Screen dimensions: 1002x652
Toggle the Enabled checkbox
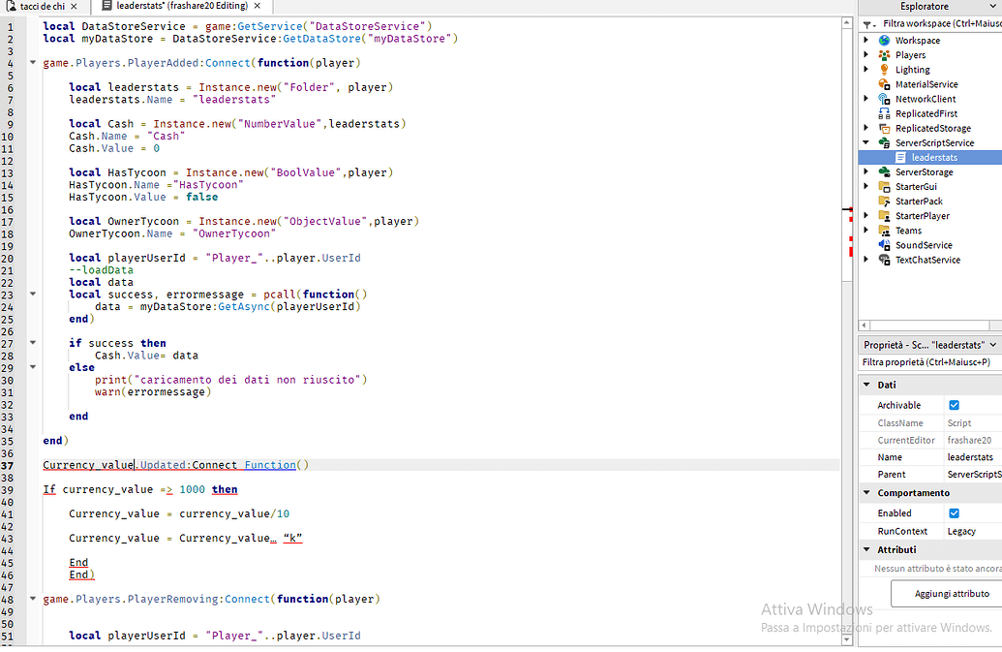click(954, 513)
